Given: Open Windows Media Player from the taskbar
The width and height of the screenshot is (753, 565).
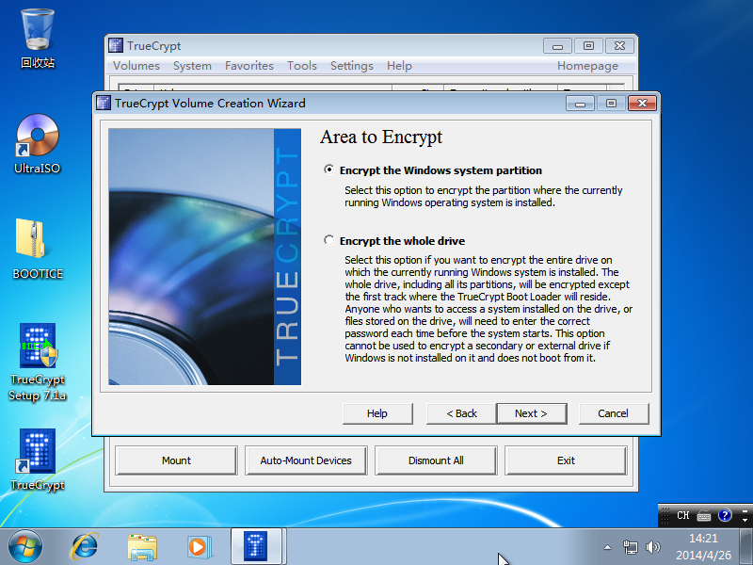Looking at the screenshot, I should tap(199, 547).
